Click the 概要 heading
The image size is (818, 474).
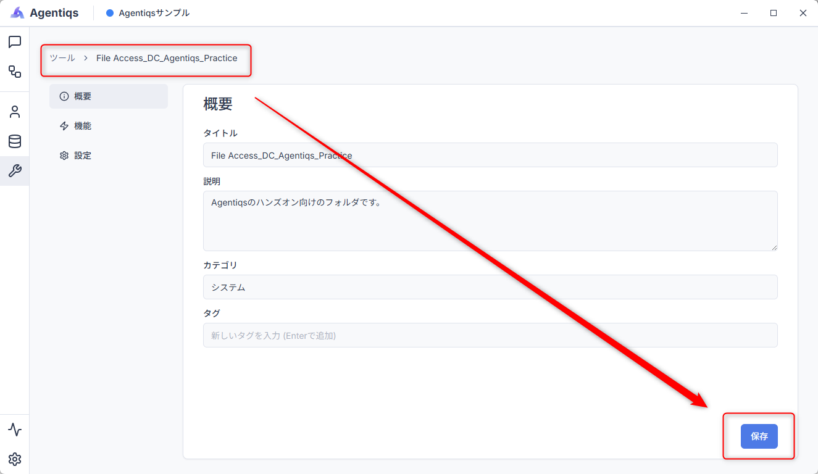[x=218, y=104]
